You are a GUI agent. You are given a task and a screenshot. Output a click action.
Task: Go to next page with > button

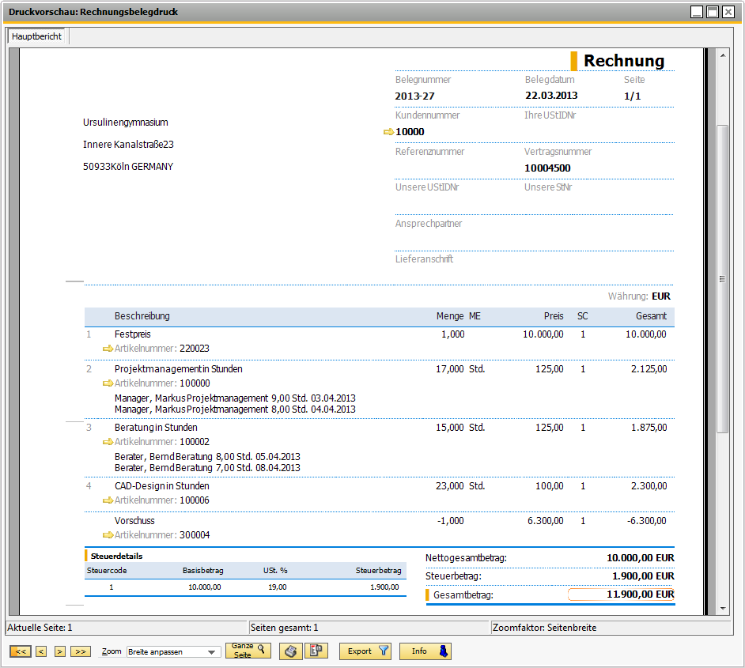point(59,651)
